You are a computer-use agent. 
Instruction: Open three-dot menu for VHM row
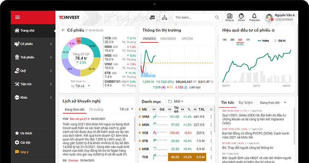tap(211, 117)
